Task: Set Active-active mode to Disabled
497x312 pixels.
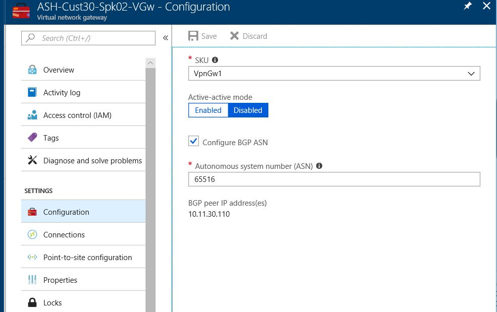Action: pyautogui.click(x=248, y=110)
